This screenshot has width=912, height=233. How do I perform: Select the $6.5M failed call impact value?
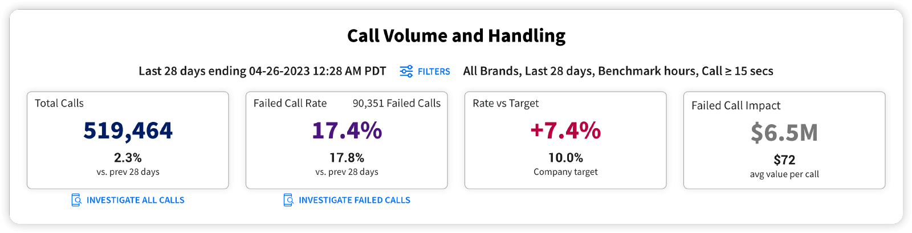tap(784, 133)
